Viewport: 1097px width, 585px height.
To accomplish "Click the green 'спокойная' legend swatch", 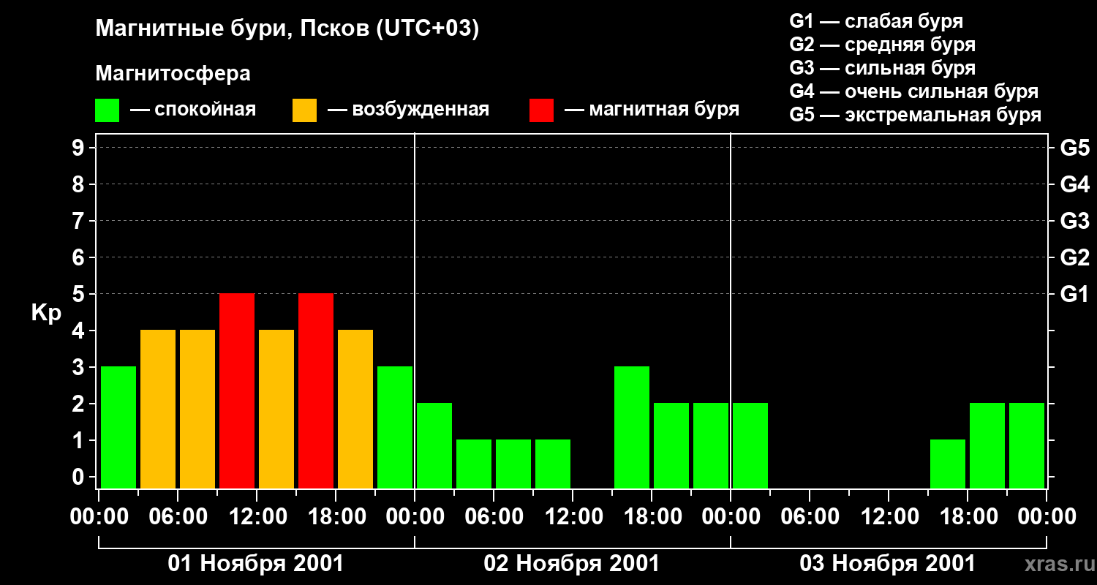I will (107, 110).
